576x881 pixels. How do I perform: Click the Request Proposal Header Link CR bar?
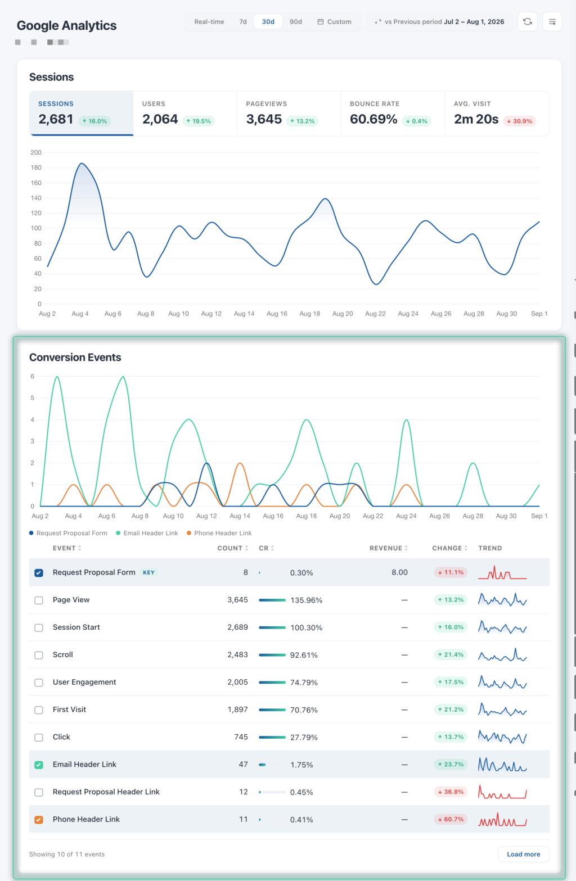coord(272,792)
